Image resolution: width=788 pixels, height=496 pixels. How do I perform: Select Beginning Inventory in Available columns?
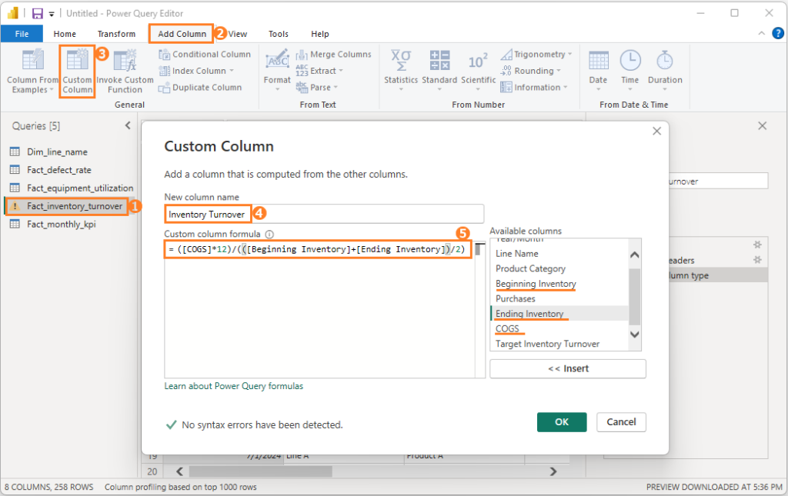(536, 284)
